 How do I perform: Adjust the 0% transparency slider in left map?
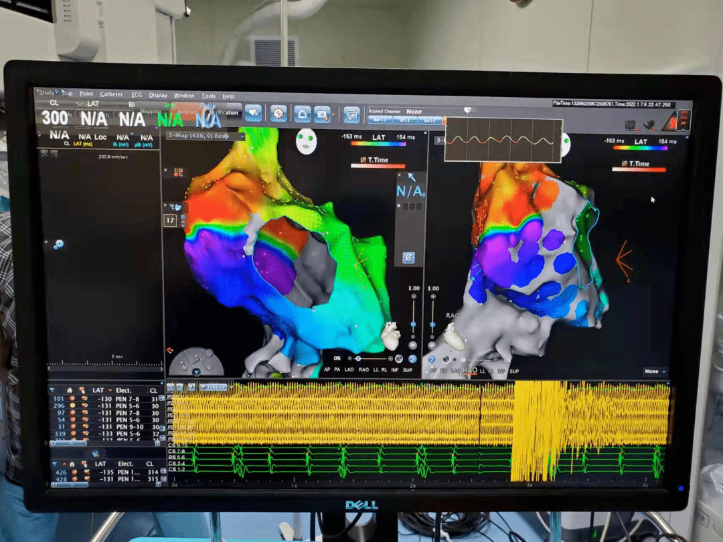[358, 359]
